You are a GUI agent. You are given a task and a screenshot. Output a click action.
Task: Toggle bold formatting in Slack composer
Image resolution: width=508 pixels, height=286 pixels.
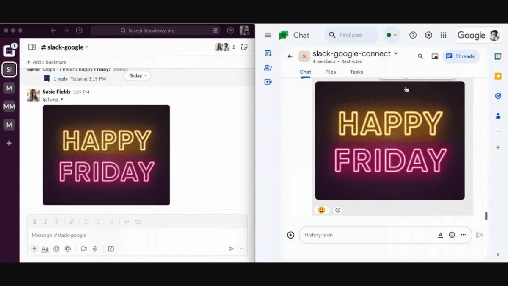(34, 221)
